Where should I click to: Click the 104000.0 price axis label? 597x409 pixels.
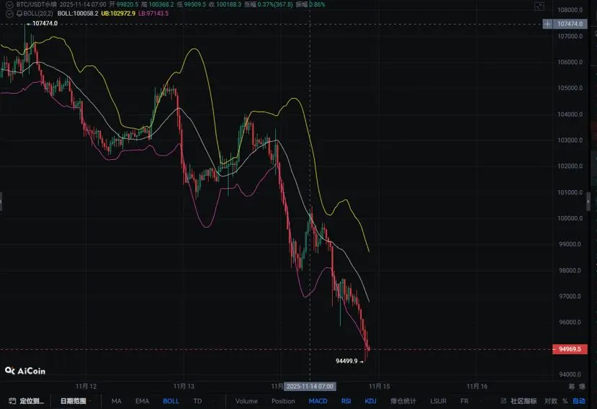(x=570, y=114)
